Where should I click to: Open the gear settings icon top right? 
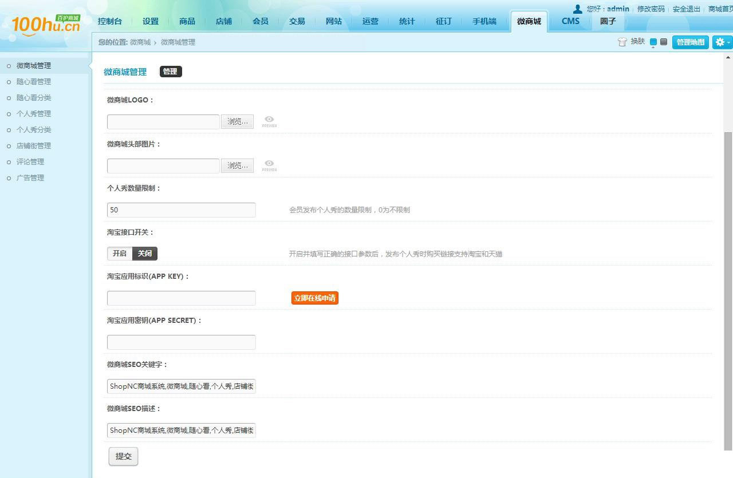[719, 42]
